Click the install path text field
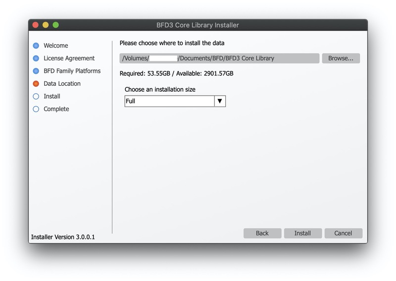This screenshot has width=396, height=281. 219,58
